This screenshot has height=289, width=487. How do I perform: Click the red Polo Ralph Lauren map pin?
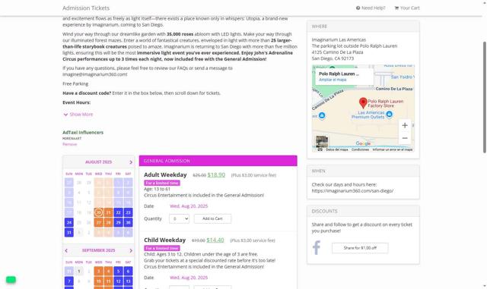363,103
